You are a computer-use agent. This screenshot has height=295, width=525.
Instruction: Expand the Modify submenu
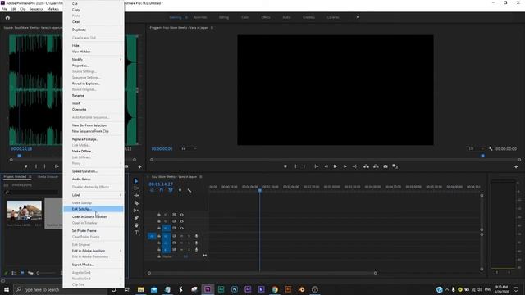point(94,59)
